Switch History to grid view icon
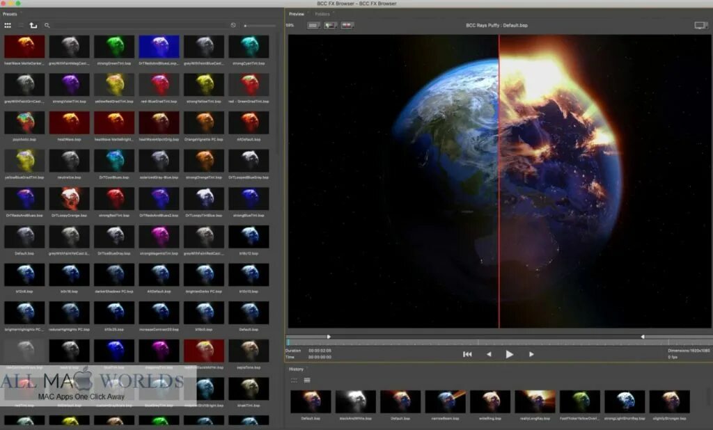This screenshot has width=713, height=430. coord(295,380)
